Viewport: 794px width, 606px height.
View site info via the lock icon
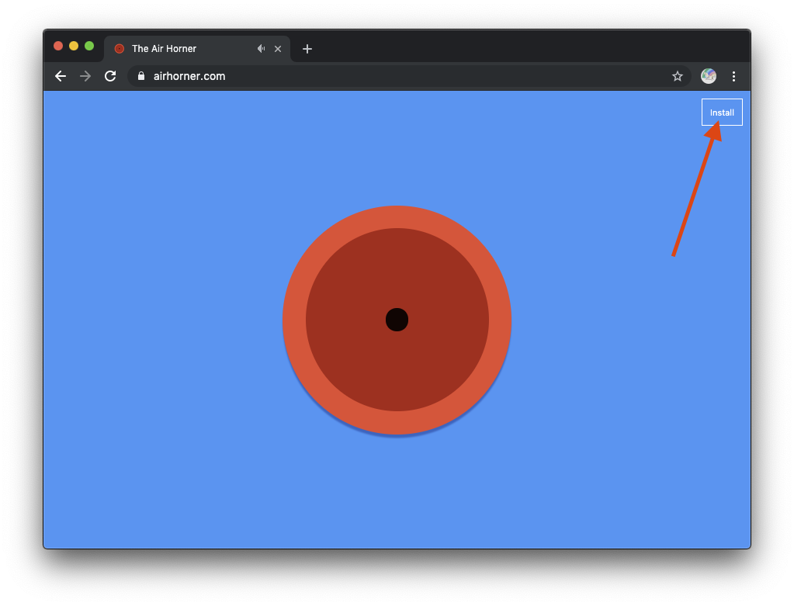[140, 76]
